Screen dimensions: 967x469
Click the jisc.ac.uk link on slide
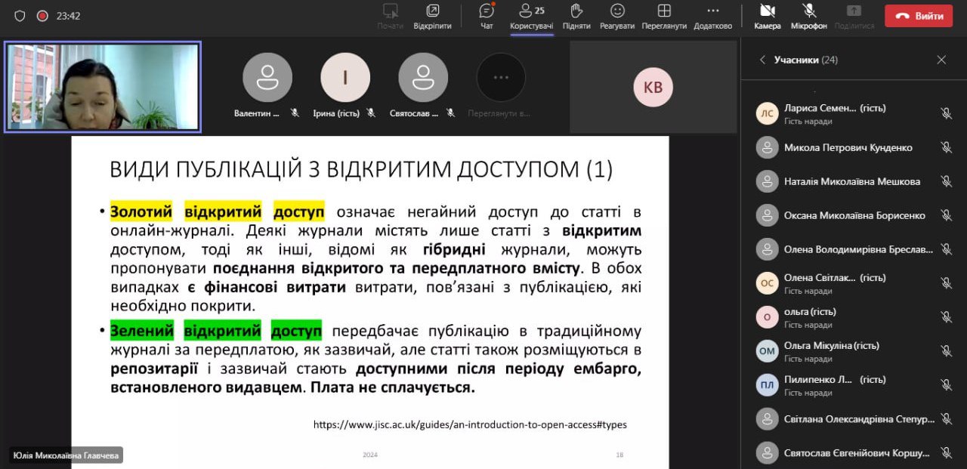470,424
